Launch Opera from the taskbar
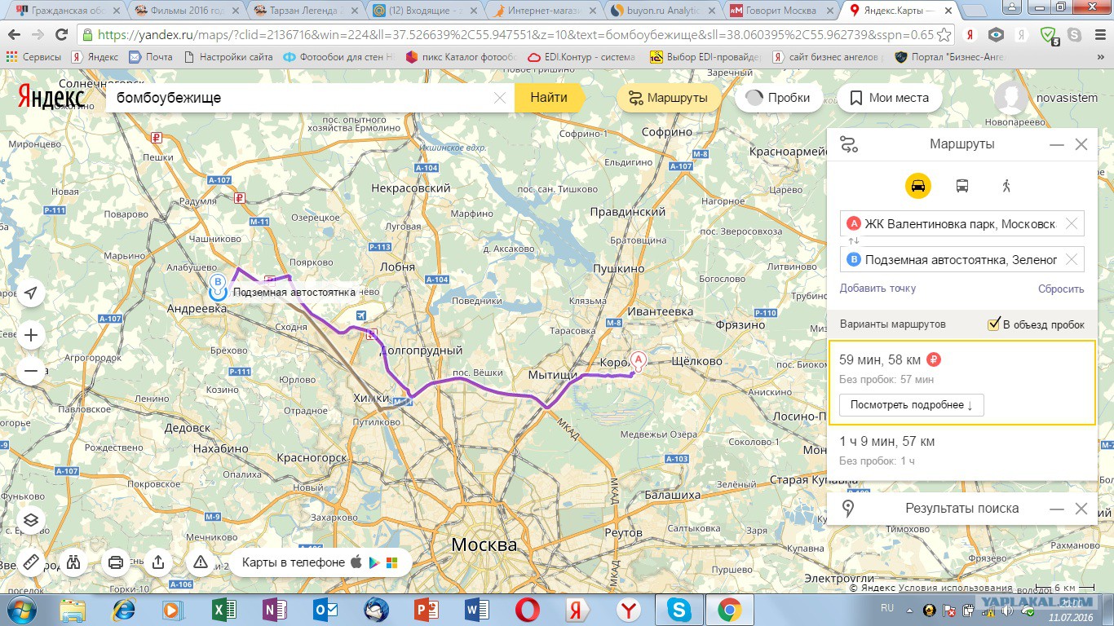The image size is (1114, 626). (527, 610)
